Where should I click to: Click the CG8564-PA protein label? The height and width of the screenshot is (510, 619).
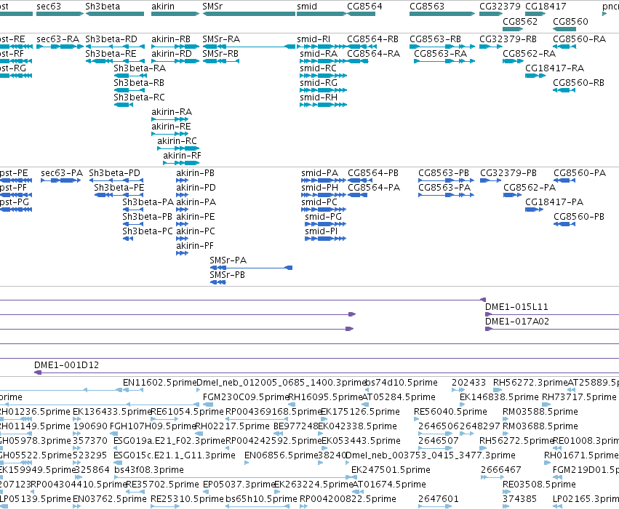point(374,188)
